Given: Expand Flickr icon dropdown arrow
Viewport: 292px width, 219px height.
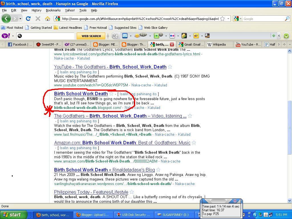Looking at the screenshot, I should pos(178,36).
